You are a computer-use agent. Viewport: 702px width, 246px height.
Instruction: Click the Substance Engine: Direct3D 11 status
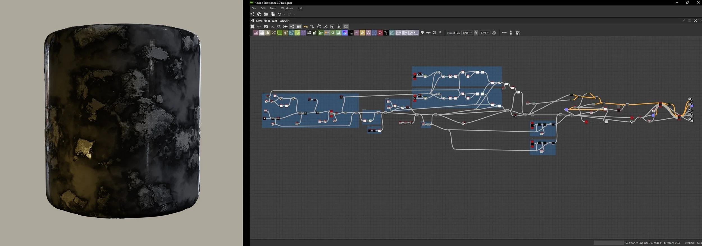(x=644, y=243)
